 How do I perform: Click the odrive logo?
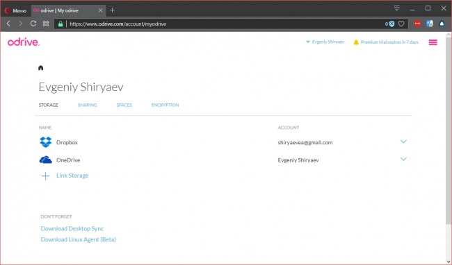[24, 42]
